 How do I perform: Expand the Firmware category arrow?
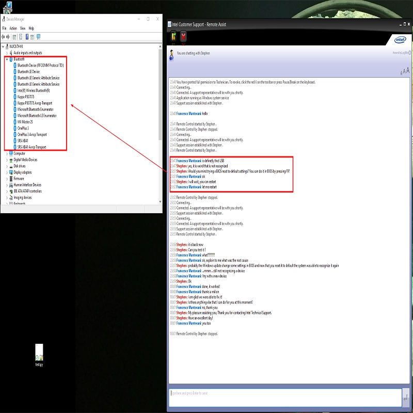7,179
